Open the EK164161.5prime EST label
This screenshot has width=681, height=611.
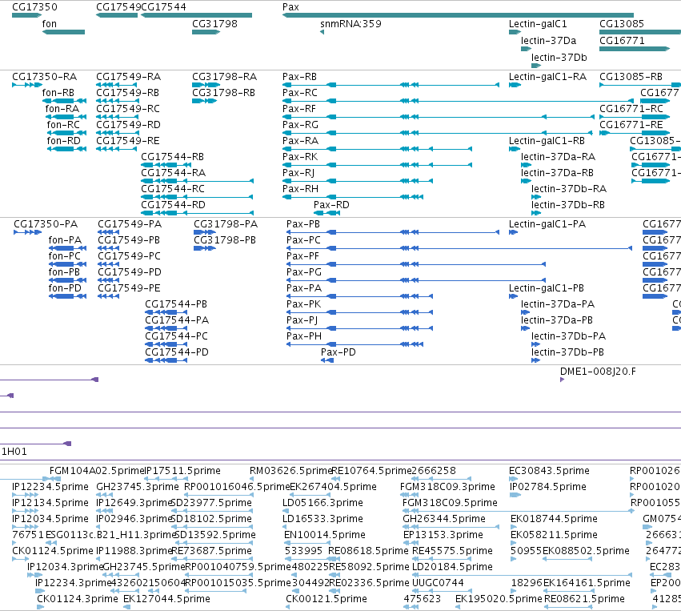click(x=587, y=583)
